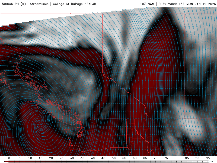The image size is (217, 163).
Task: Click the colorbar label "95"
Action: (208, 158)
